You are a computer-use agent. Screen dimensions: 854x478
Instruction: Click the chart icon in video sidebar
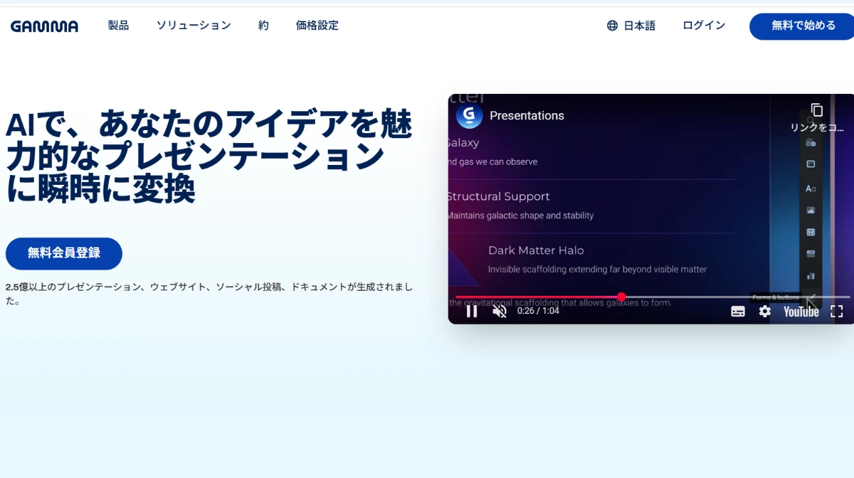[x=811, y=276]
